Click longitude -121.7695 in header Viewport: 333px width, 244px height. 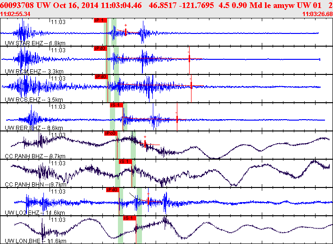(196, 5)
